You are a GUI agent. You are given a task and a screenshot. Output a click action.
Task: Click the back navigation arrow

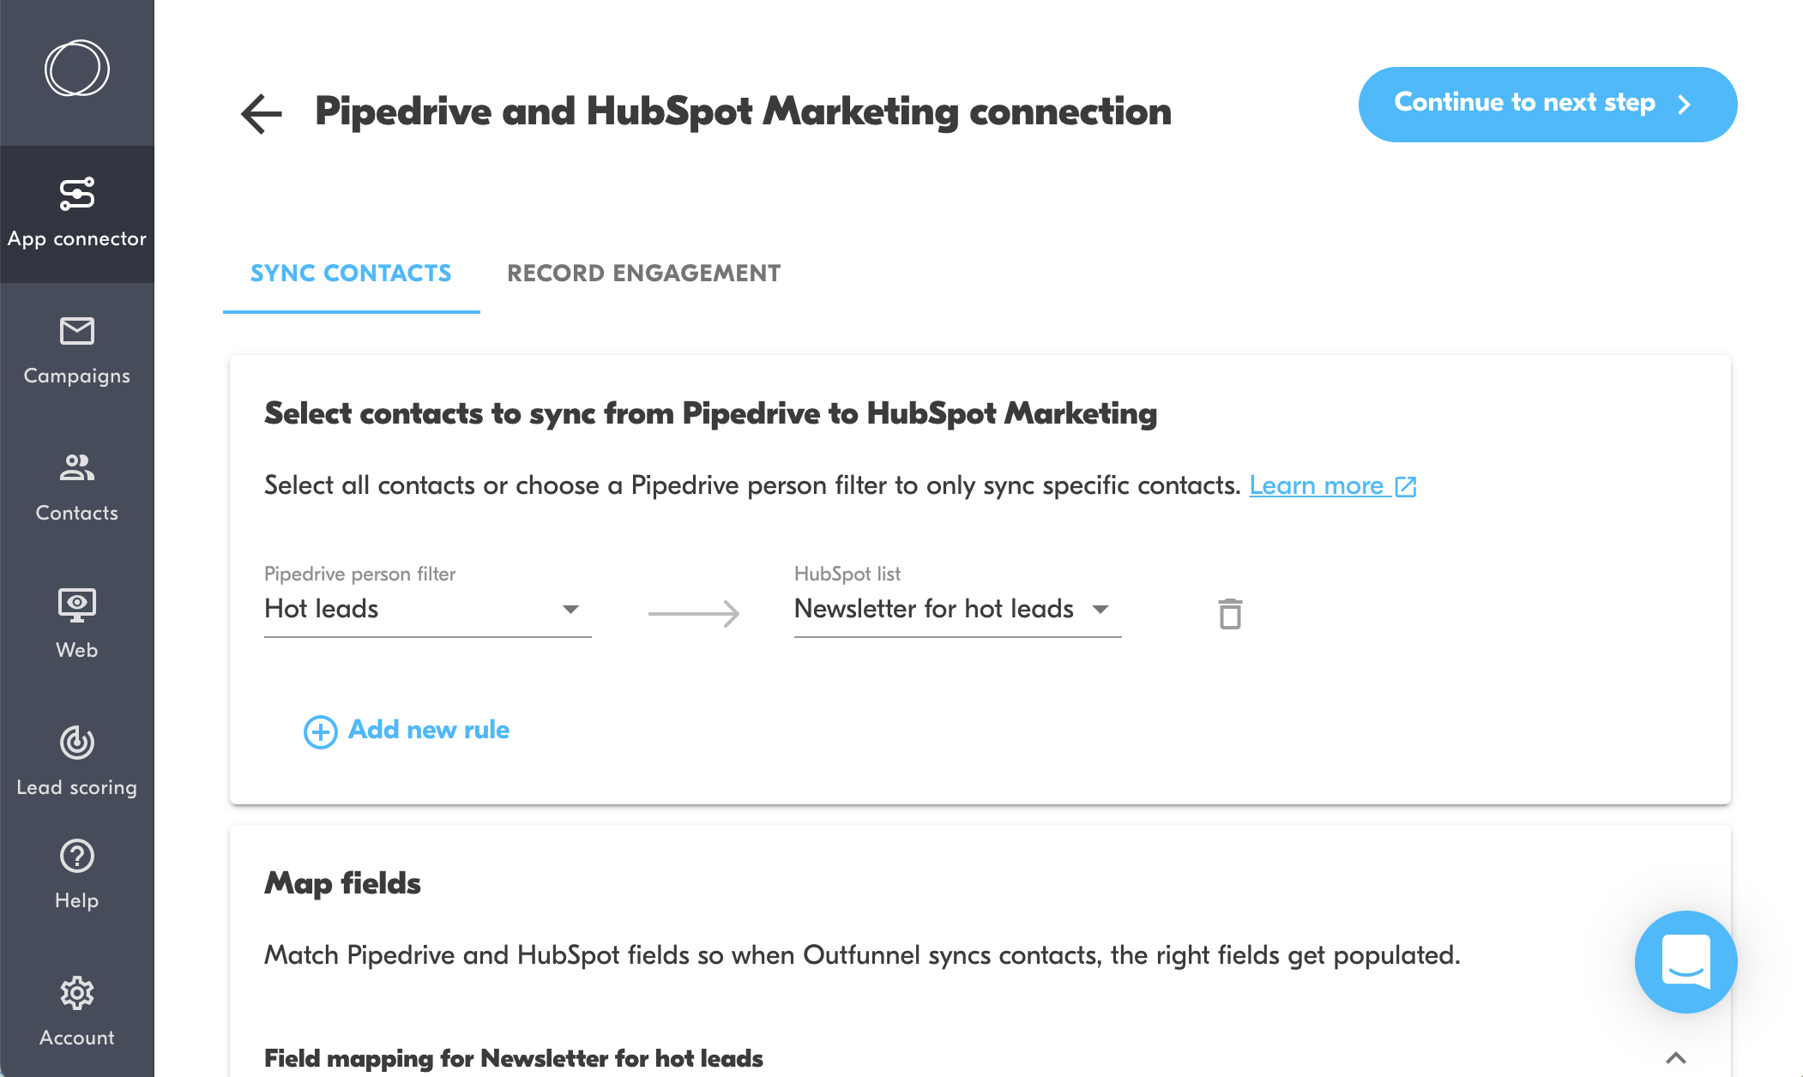click(x=262, y=111)
